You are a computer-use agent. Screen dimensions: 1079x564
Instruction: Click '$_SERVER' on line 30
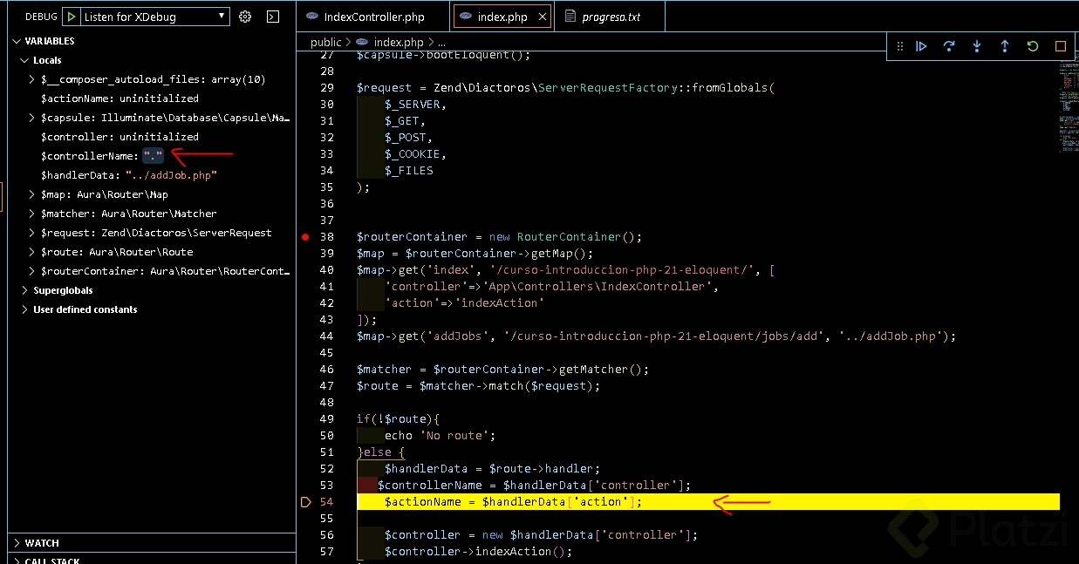pyautogui.click(x=413, y=105)
